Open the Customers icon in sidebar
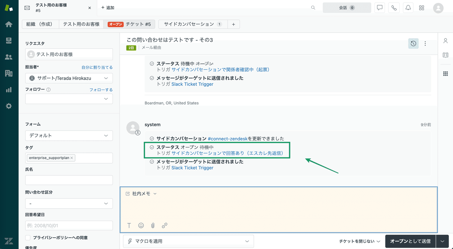The image size is (453, 249). [x=9, y=57]
